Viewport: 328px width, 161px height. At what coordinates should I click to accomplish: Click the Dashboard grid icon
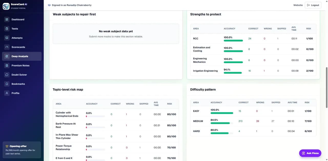point(7,19)
